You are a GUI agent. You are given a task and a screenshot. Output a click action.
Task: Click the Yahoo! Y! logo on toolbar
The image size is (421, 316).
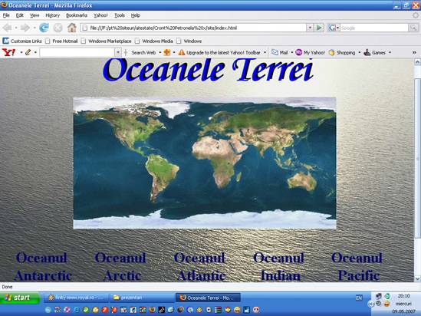9,52
